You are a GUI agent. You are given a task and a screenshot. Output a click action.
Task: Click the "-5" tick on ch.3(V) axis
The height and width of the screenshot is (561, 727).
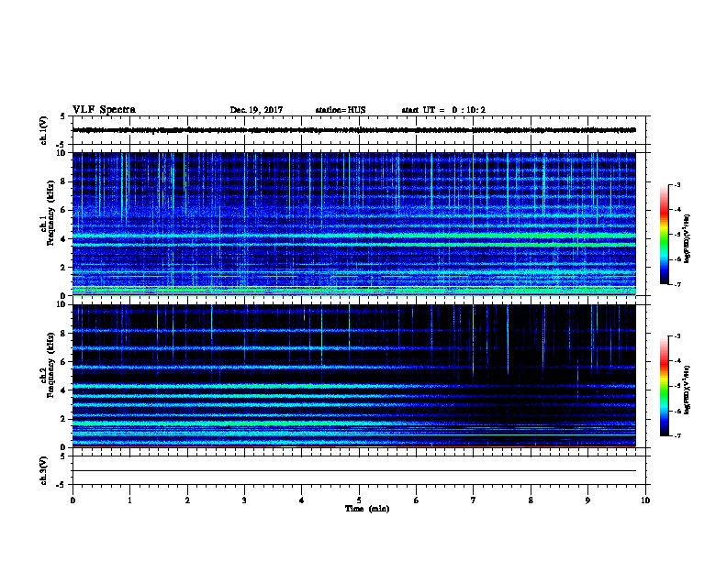point(62,485)
